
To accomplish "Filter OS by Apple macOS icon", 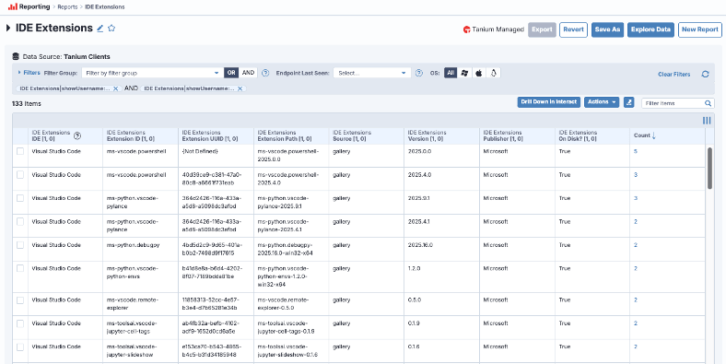I will (x=479, y=73).
